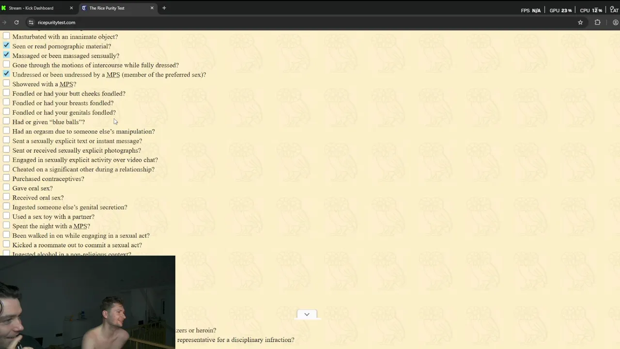Check 'Showered with a MPS' box
Image resolution: width=620 pixels, height=349 pixels.
tap(6, 83)
